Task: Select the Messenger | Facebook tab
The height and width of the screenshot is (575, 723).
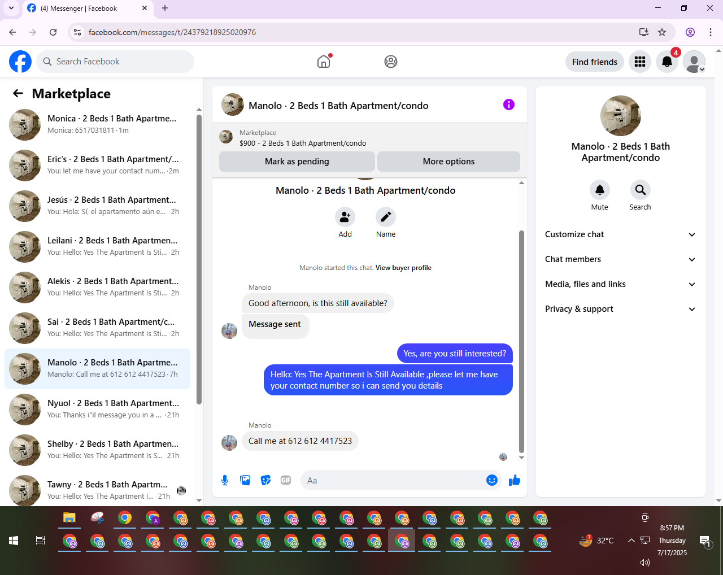Action: (x=88, y=8)
